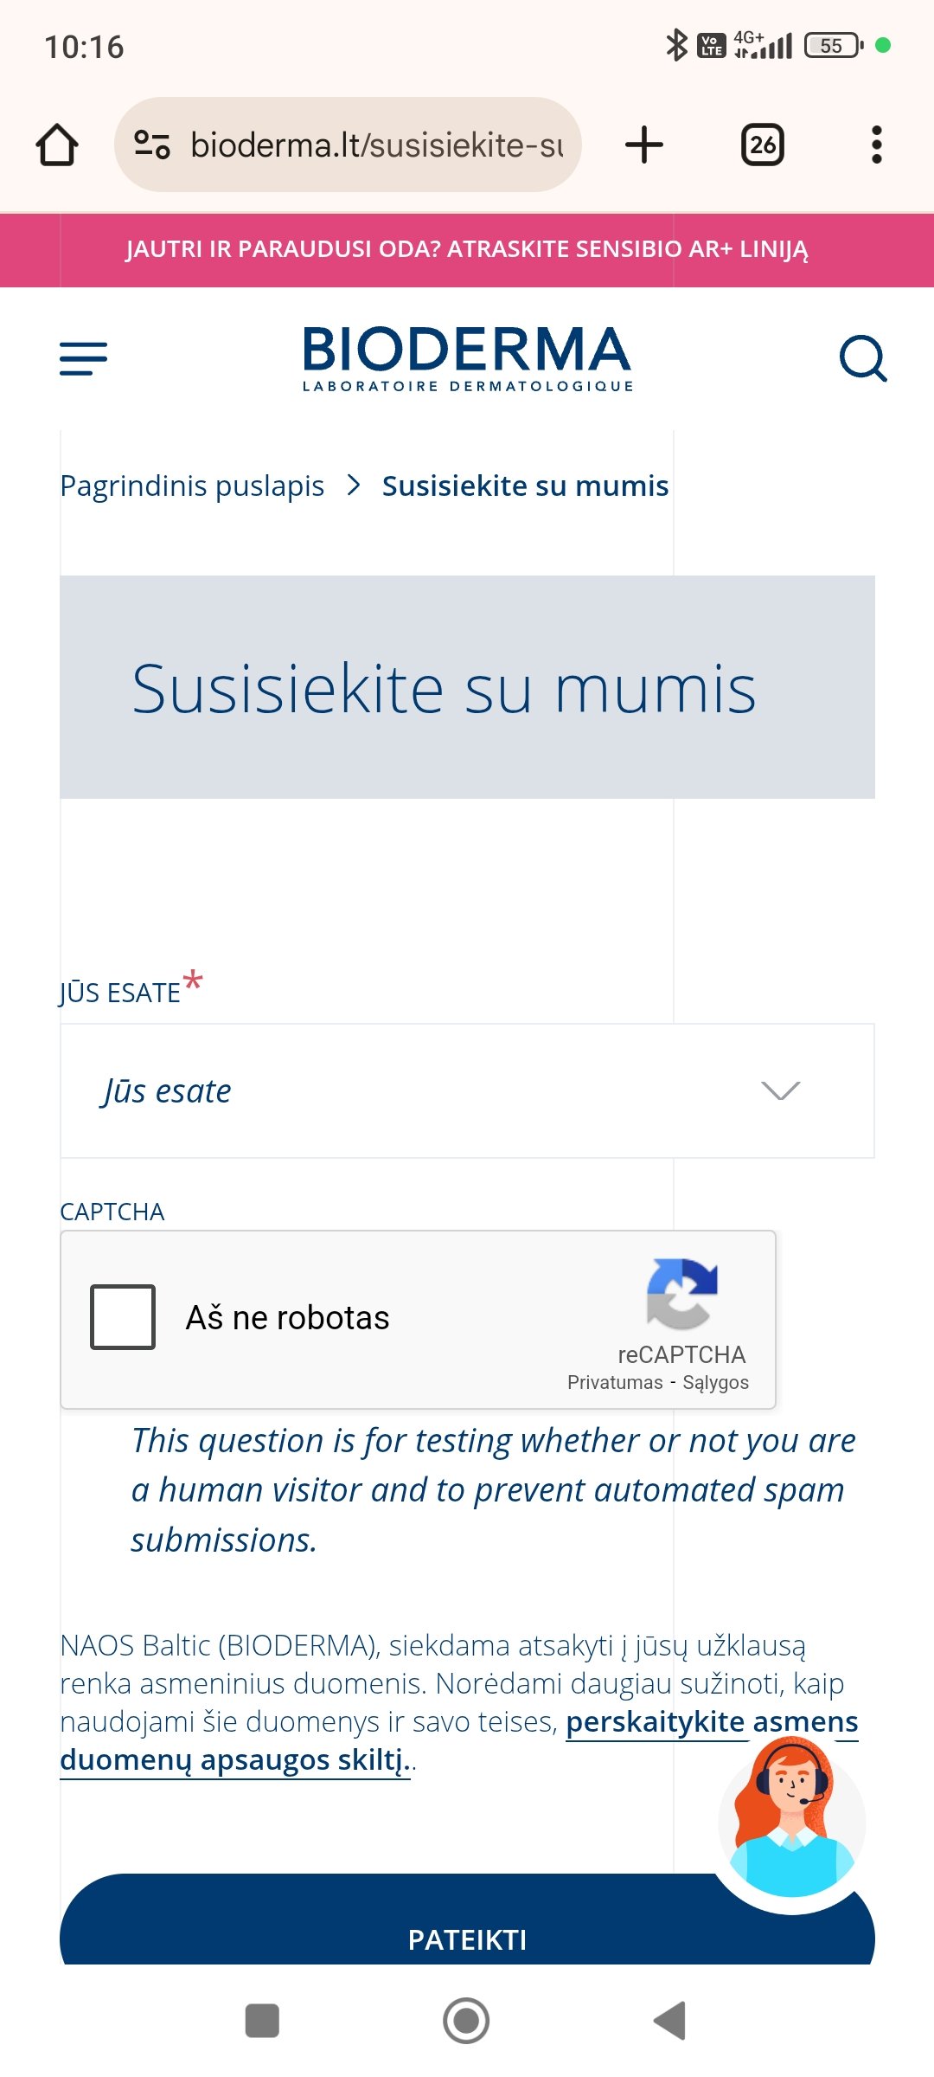Go to 'Pagrindinis puslapis' breadcrumb
Image resolution: width=934 pixels, height=2077 pixels.
coord(192,485)
